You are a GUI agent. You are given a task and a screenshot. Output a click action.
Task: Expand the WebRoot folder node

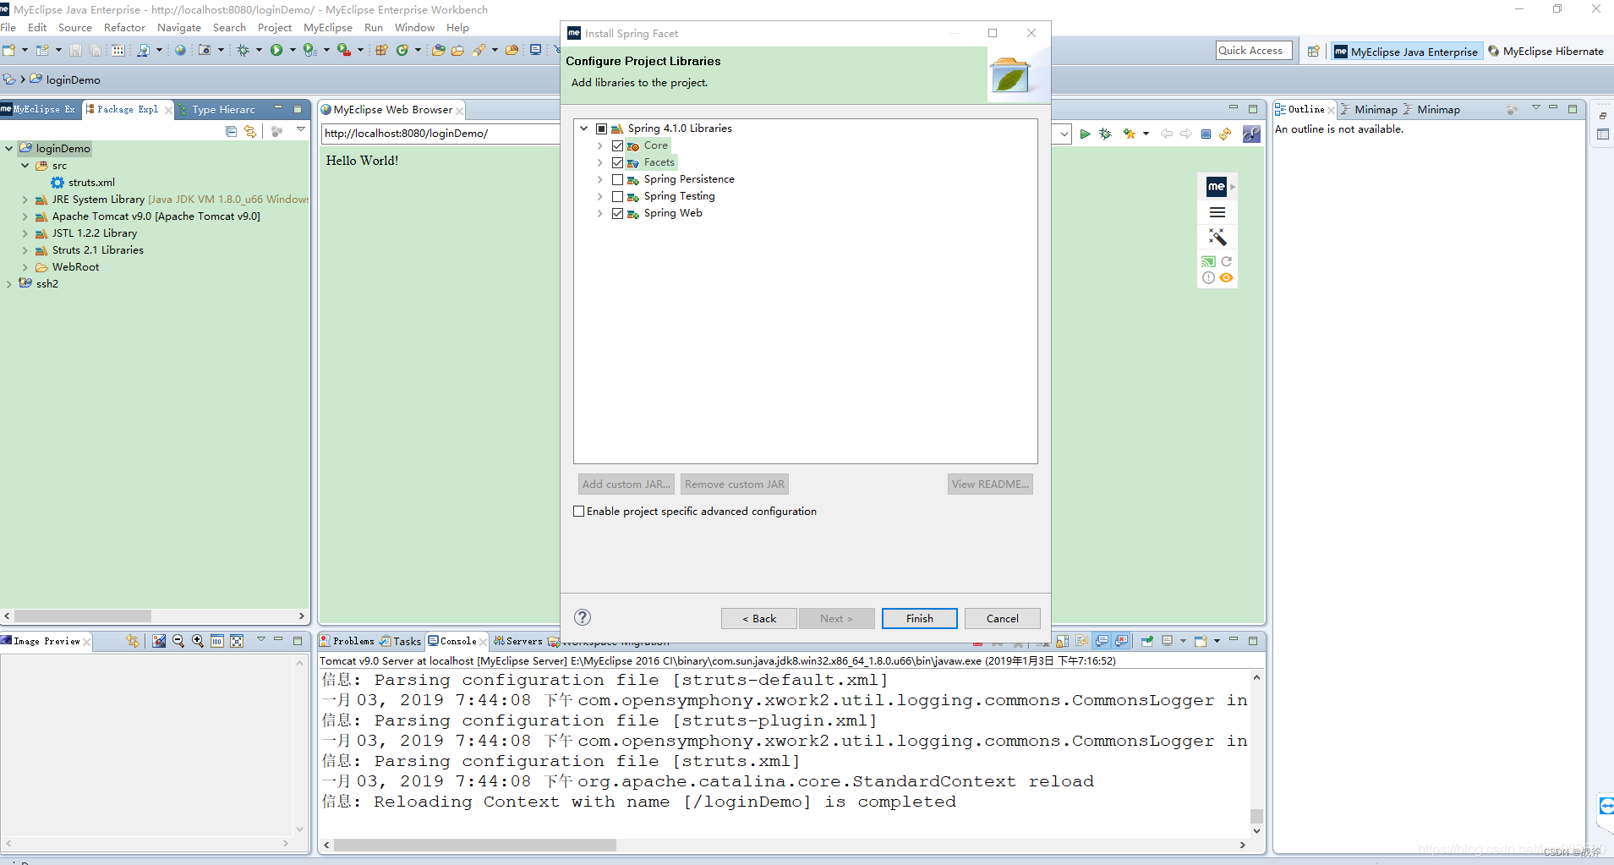(x=25, y=267)
